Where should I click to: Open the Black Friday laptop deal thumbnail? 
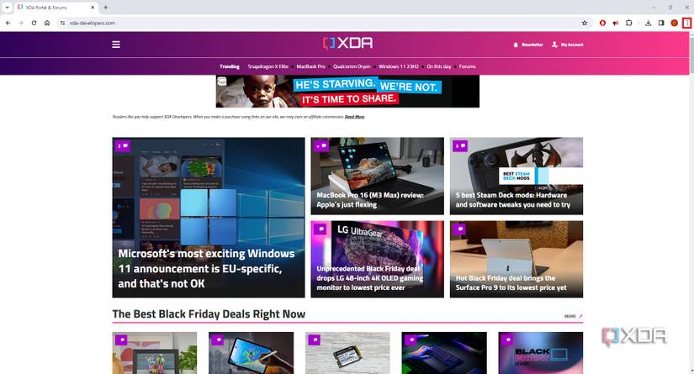click(540, 353)
